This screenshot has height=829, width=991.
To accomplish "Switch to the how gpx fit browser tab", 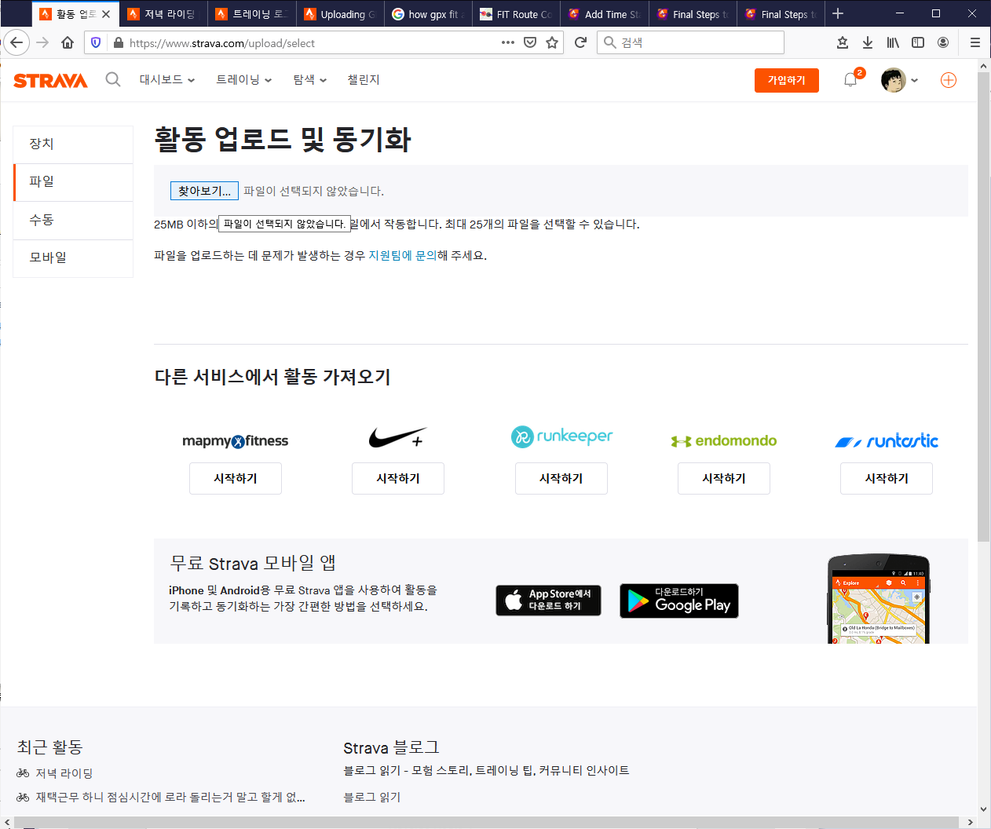I will (x=428, y=14).
